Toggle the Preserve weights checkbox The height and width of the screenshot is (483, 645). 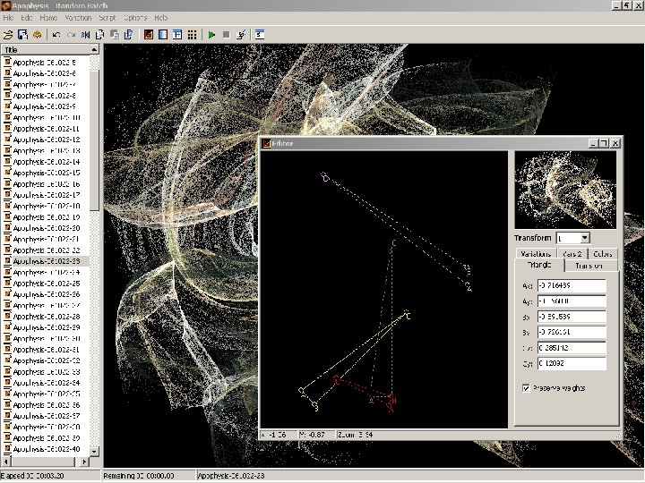[526, 388]
